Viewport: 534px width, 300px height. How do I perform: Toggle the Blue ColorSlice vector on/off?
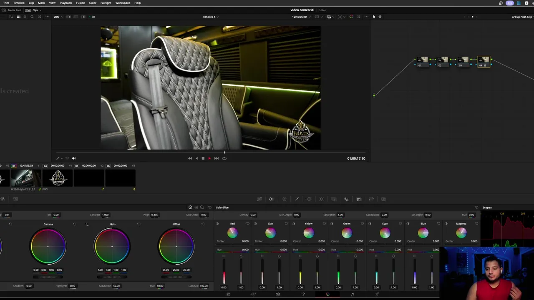click(408, 224)
